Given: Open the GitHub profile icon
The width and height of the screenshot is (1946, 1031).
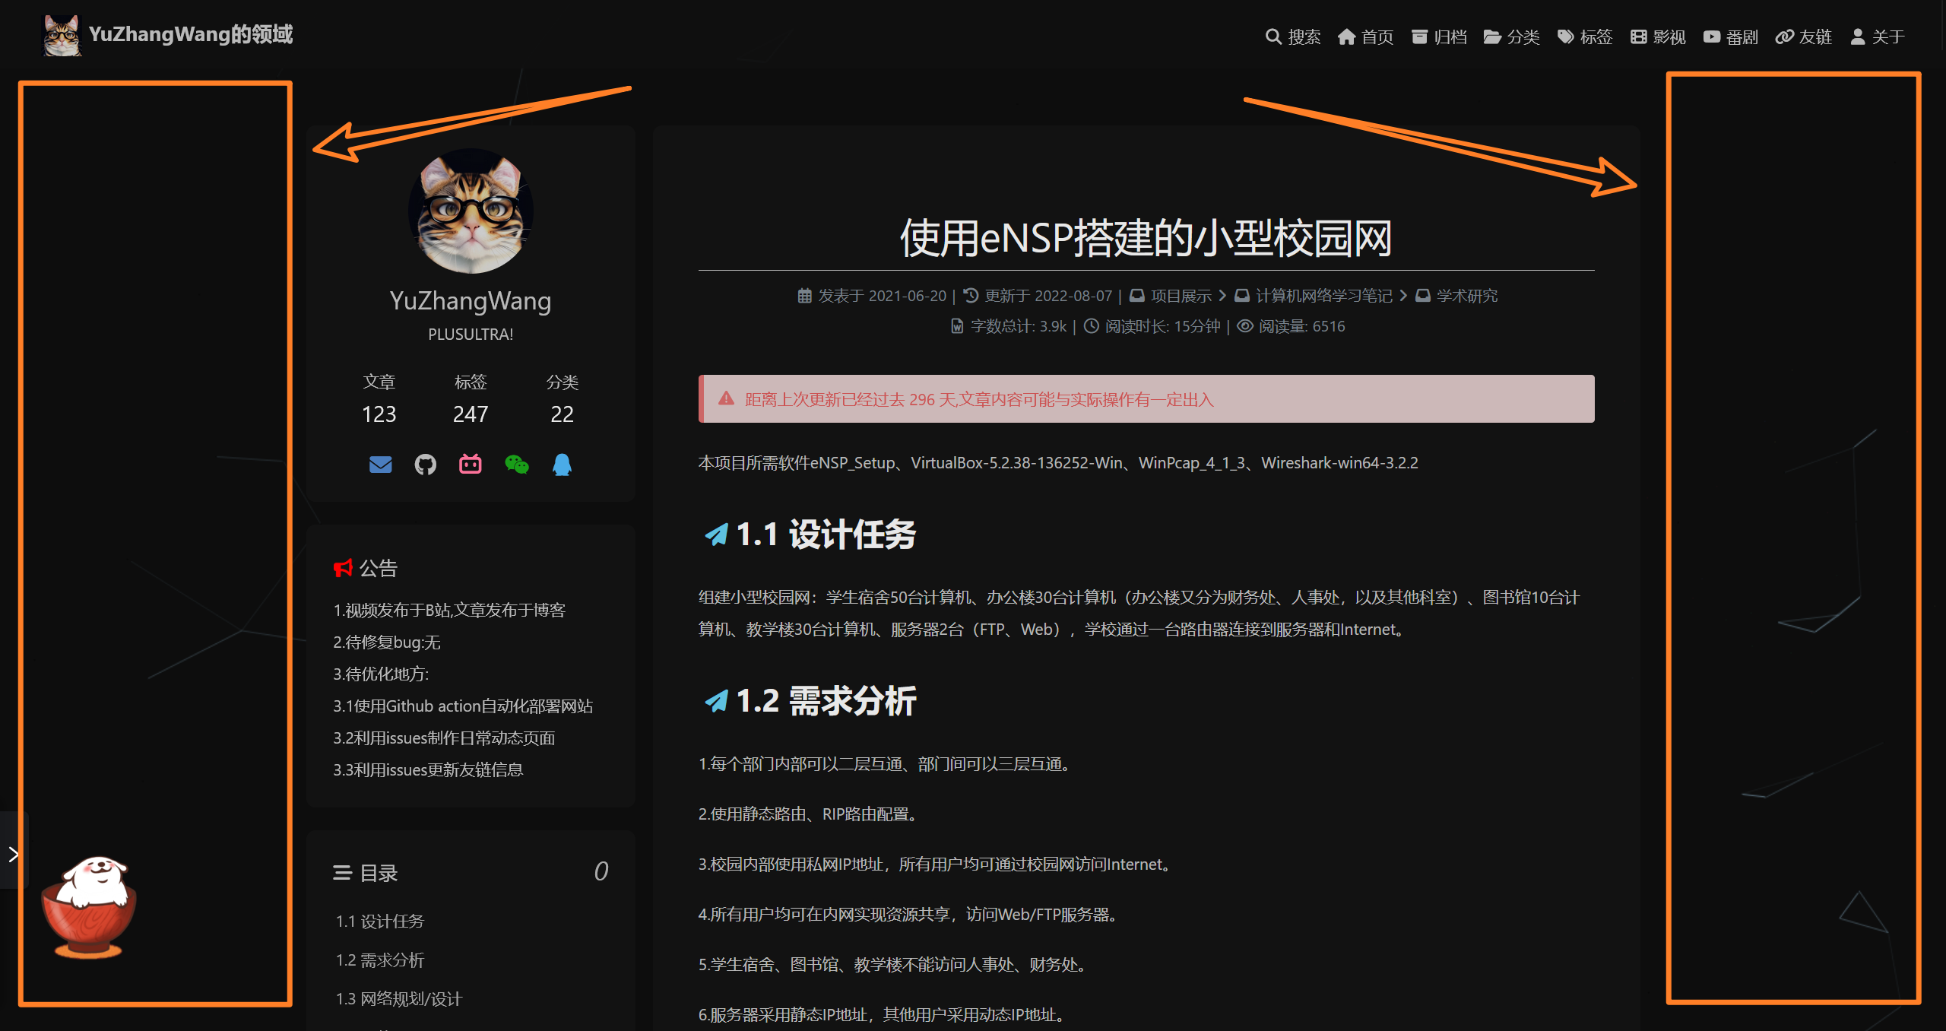Looking at the screenshot, I should tap(425, 464).
